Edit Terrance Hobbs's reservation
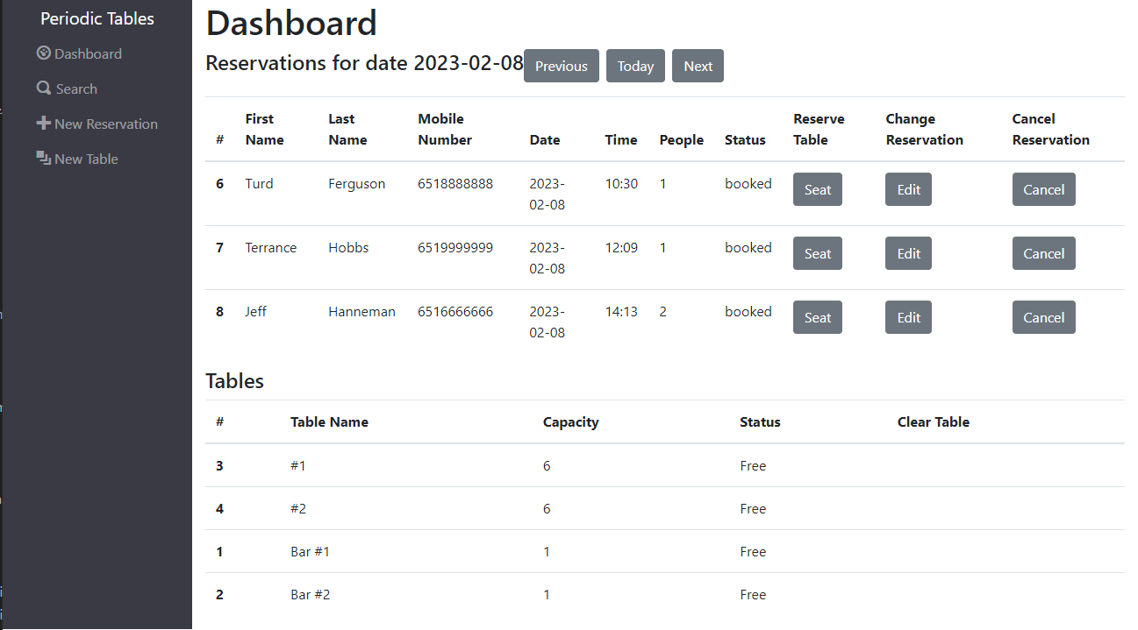This screenshot has width=1138, height=630. click(908, 253)
